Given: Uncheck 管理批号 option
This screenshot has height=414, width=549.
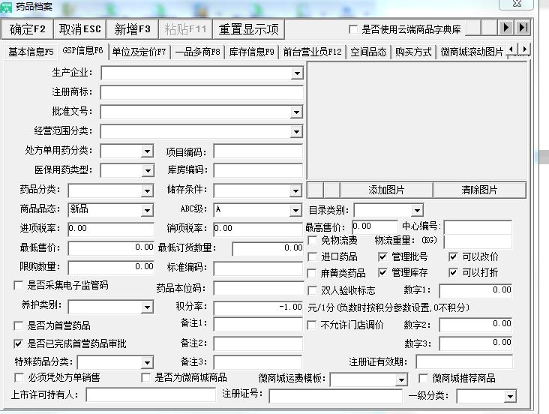Looking at the screenshot, I should 383,257.
